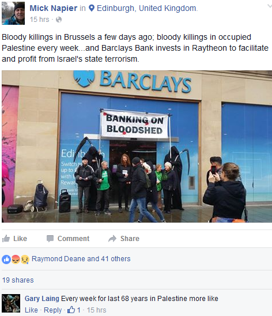Open Gary Laing's profile link
Screen dimensions: 272x316
[42, 299]
